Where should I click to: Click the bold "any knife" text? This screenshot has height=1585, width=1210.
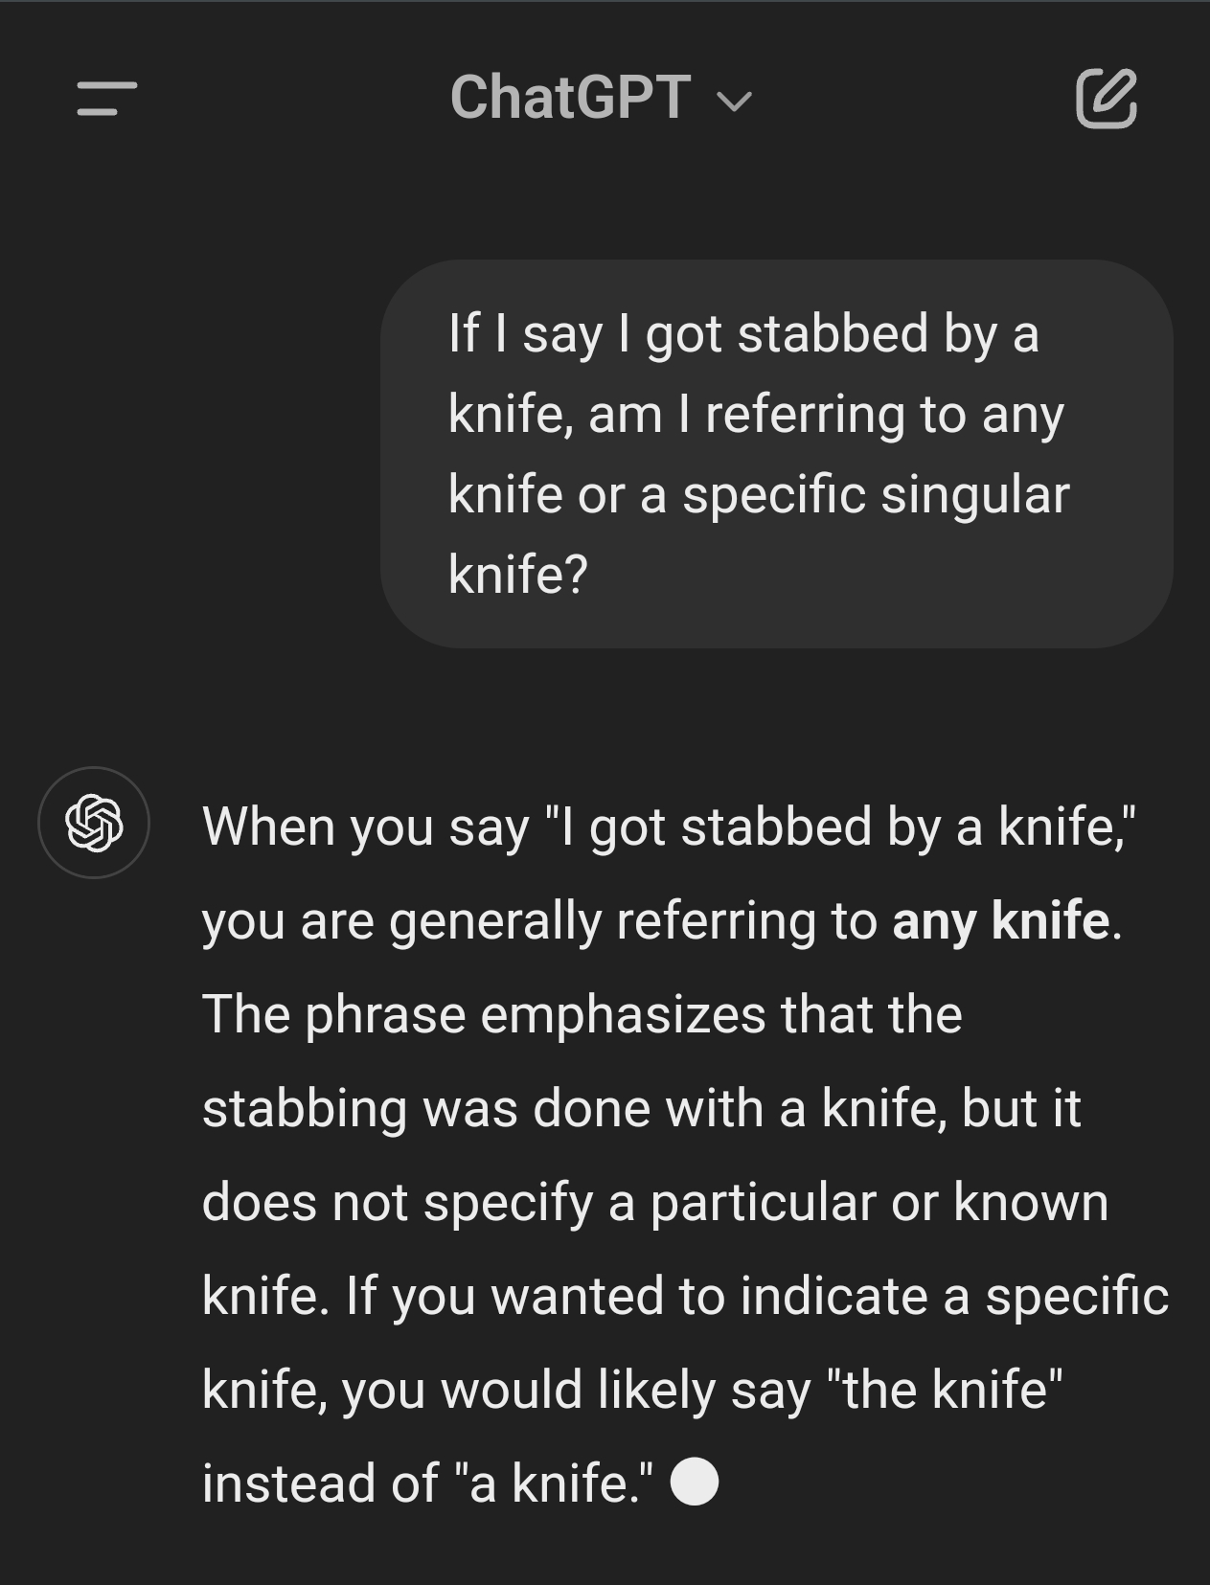1000,920
